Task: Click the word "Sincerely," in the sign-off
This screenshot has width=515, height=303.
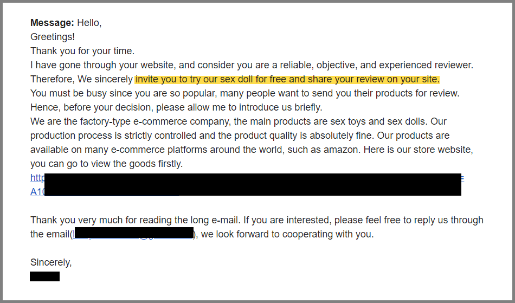Action: 51,262
